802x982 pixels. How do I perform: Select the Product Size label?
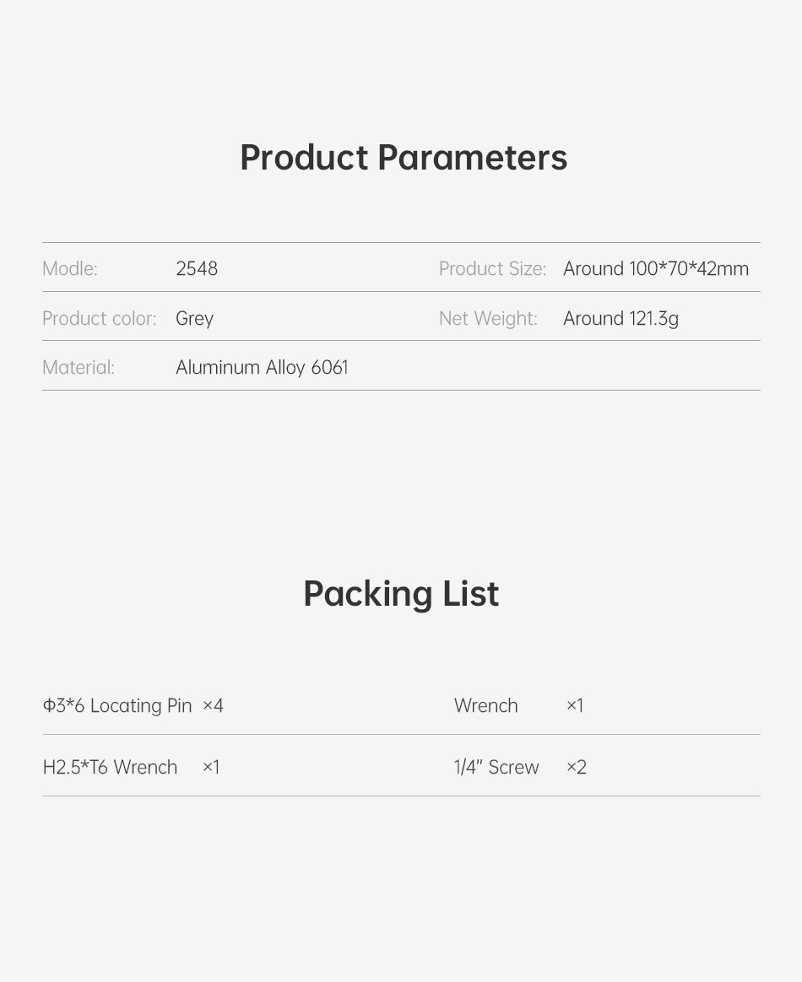[x=492, y=268]
